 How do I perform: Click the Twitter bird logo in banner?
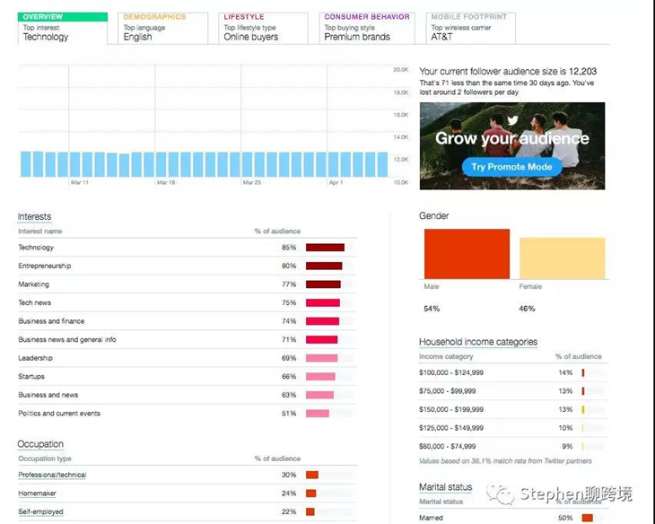coord(512,121)
